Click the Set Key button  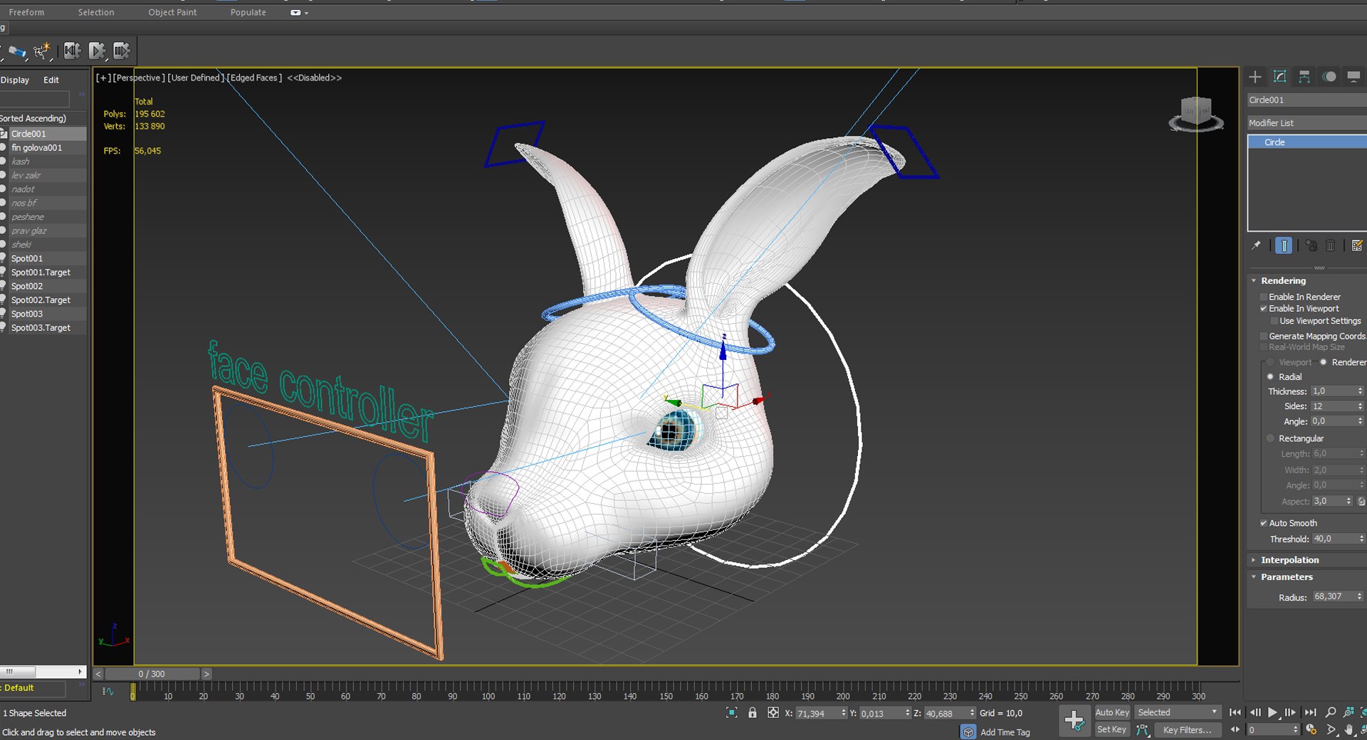1112,729
